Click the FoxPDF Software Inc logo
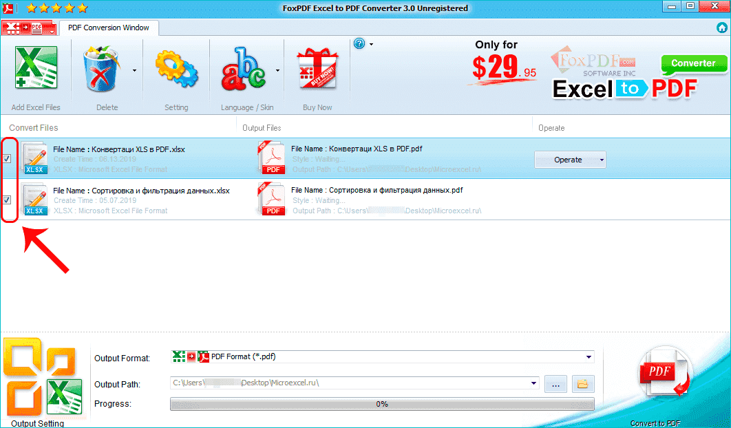The image size is (731, 428). click(x=593, y=61)
